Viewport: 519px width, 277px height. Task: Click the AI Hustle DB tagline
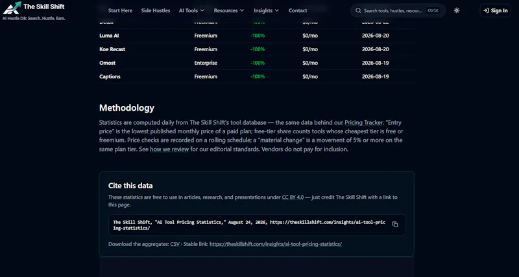[34, 18]
